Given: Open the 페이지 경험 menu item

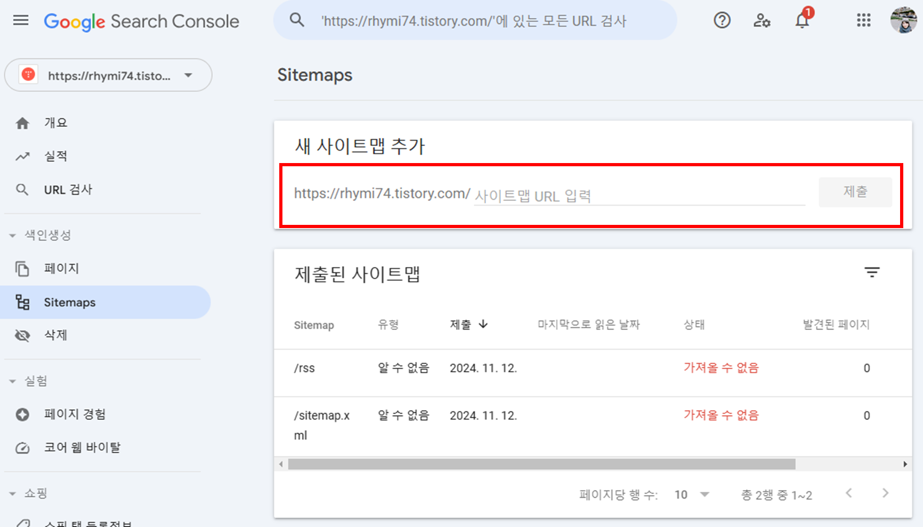Looking at the screenshot, I should [x=106, y=414].
